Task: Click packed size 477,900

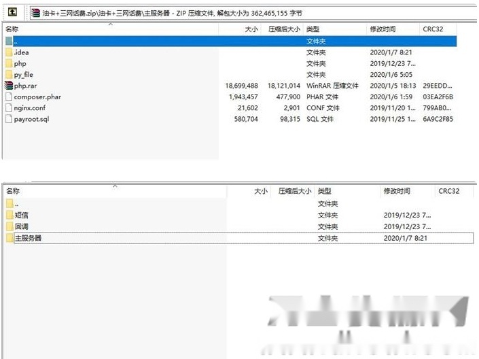Action: click(288, 97)
